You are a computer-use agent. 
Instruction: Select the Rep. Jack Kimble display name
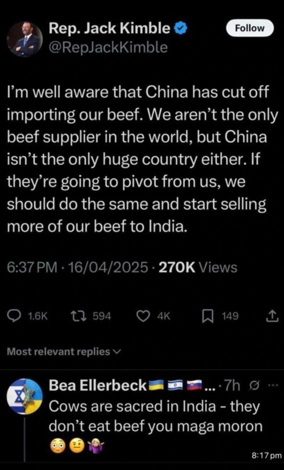(109, 28)
